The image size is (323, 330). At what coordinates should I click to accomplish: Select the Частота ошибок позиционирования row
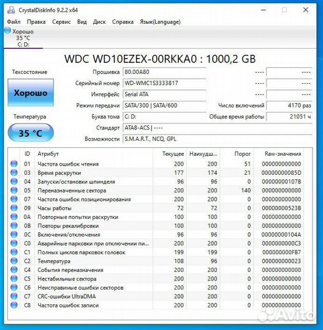coord(156,199)
